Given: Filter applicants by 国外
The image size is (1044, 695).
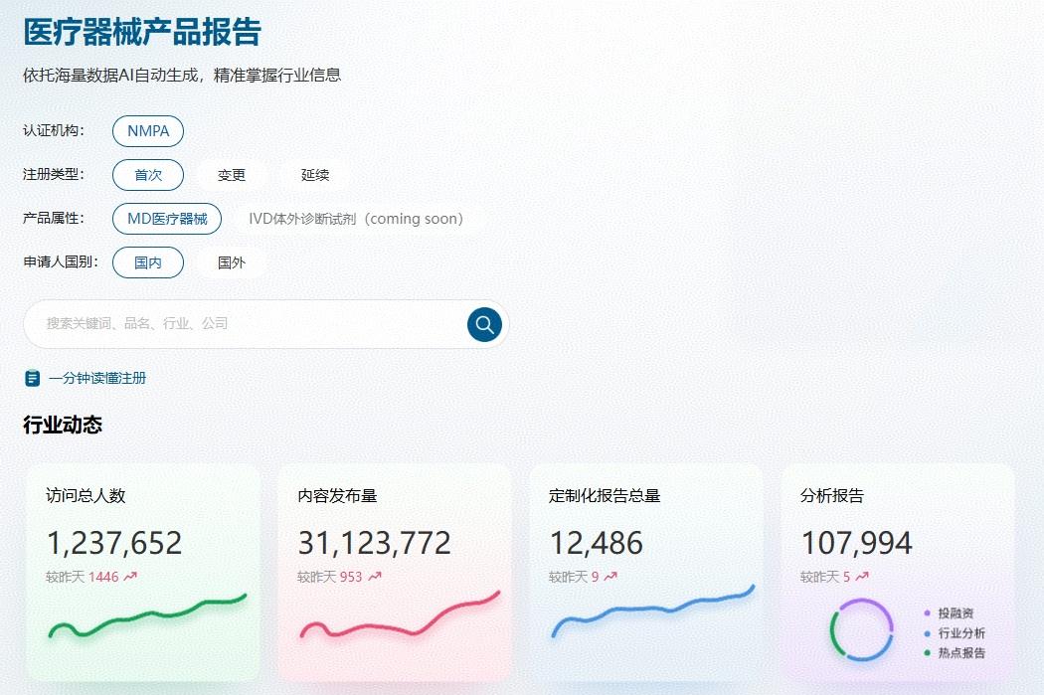Looking at the screenshot, I should pos(232,262).
